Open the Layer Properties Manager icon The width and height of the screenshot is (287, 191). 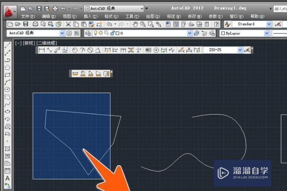[x=88, y=33]
